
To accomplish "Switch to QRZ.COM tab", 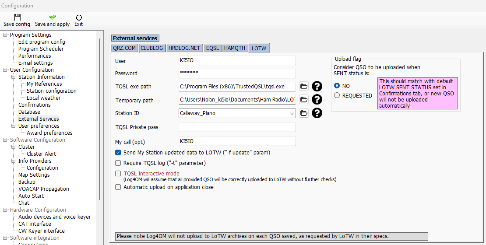I will tap(124, 48).
